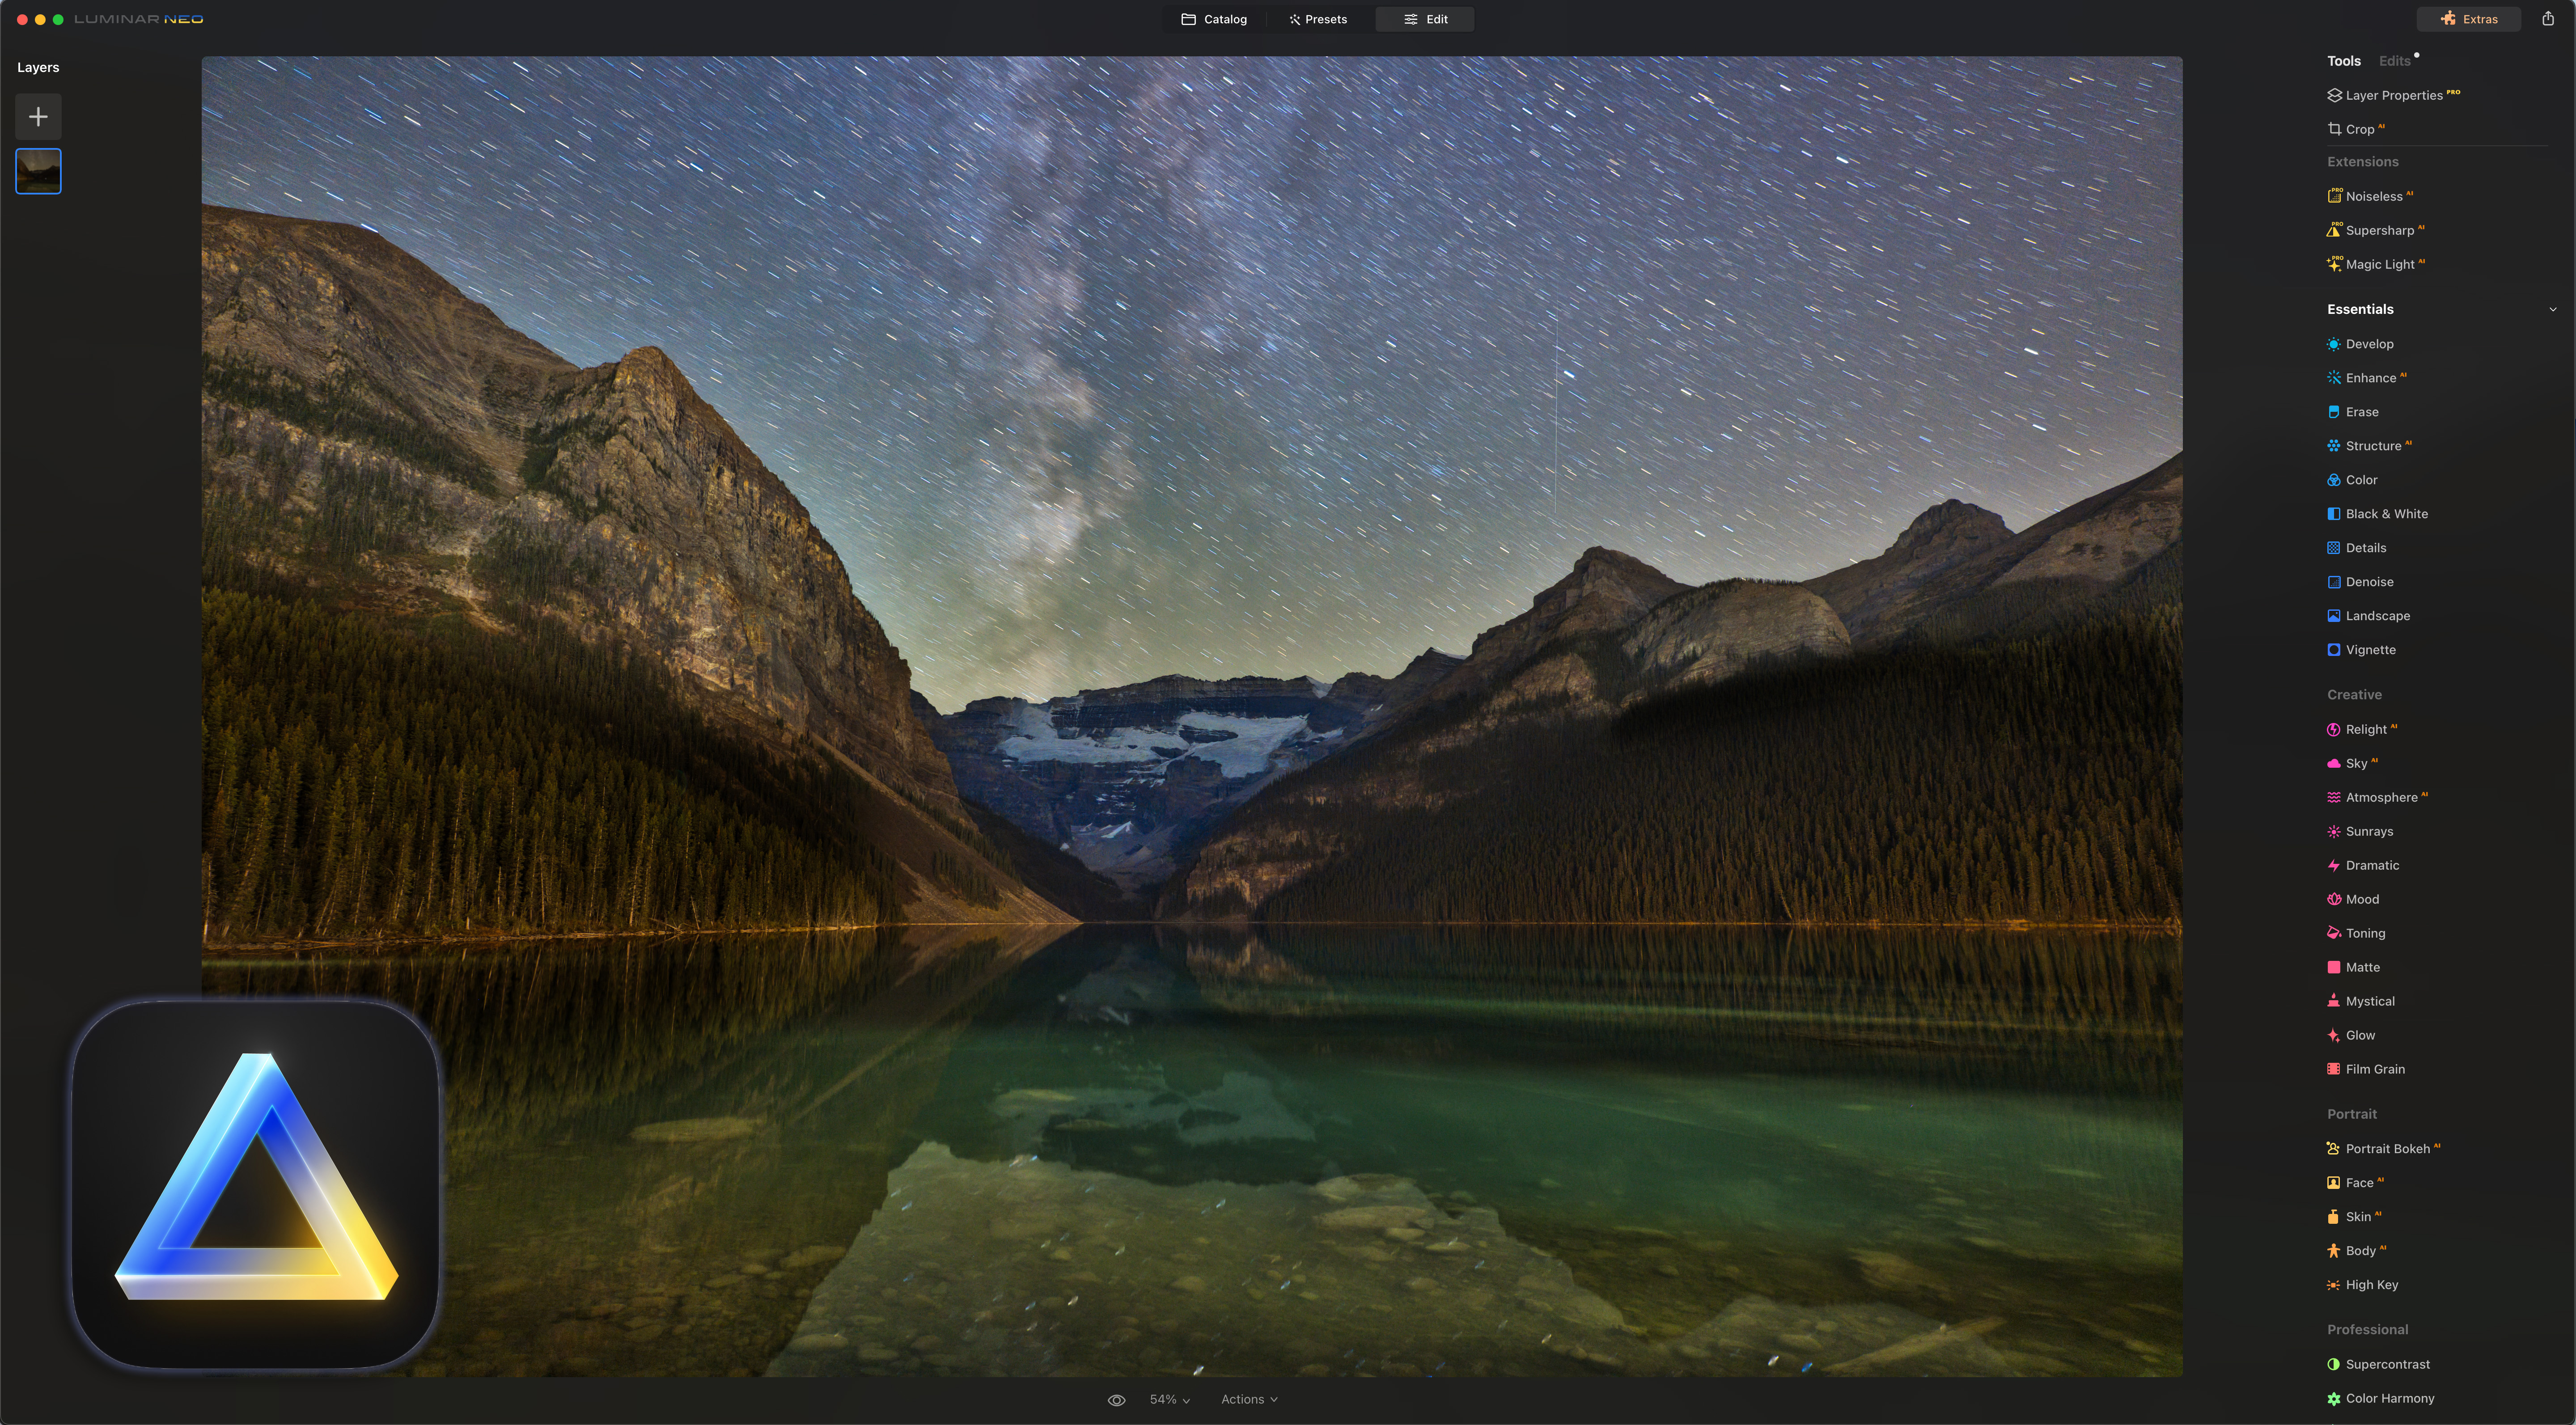Open the Actions dropdown menu
2576x1425 pixels.
coord(1249,1400)
